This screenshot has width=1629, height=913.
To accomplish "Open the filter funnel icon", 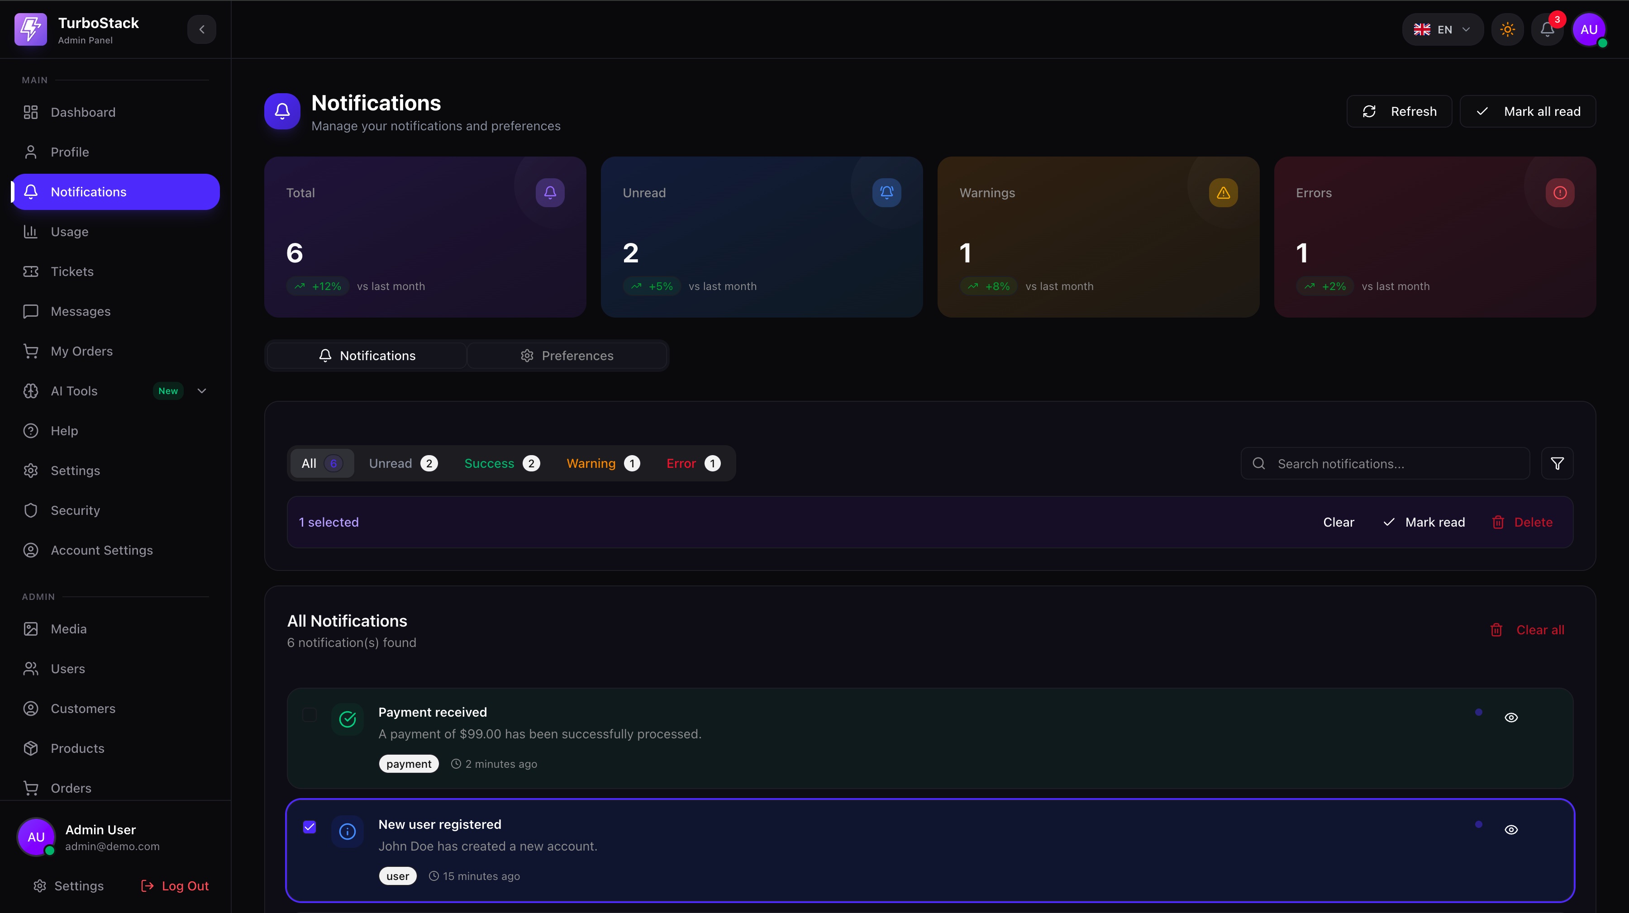I will click(x=1557, y=463).
